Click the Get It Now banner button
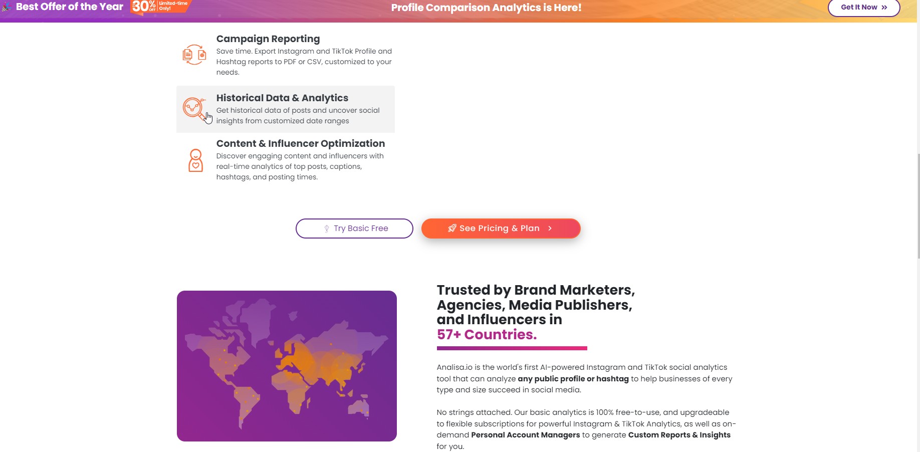The height and width of the screenshot is (452, 920). tap(864, 7)
